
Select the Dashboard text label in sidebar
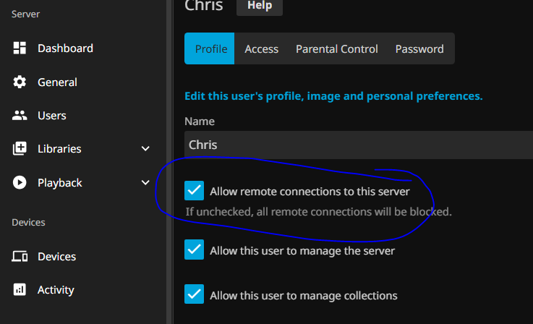click(x=65, y=48)
